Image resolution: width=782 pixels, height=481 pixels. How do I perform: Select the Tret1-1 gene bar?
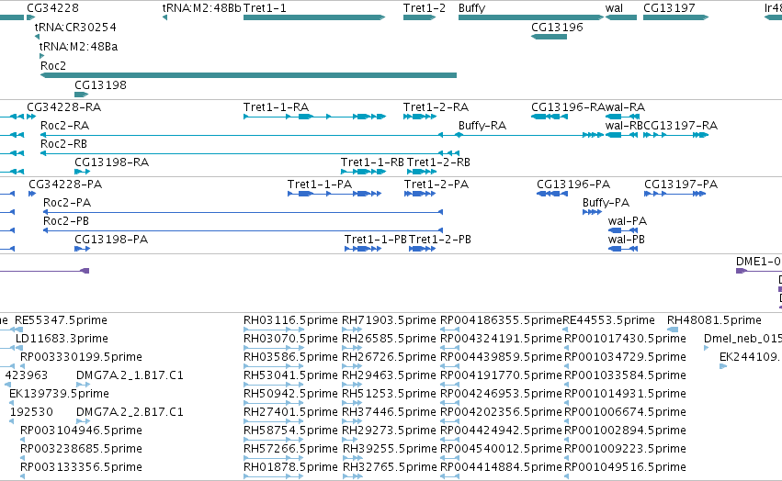tap(314, 17)
